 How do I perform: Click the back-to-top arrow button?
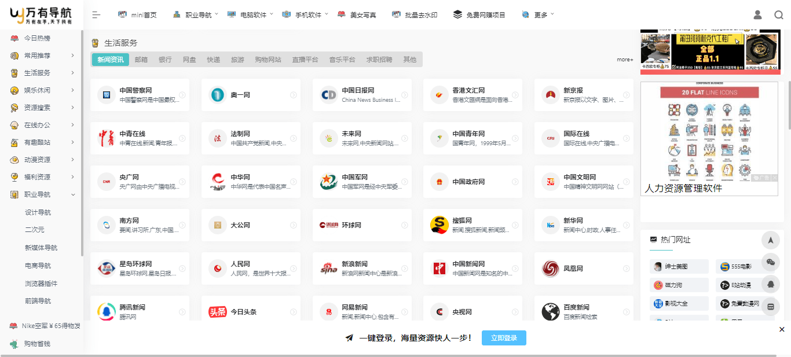pyautogui.click(x=771, y=240)
